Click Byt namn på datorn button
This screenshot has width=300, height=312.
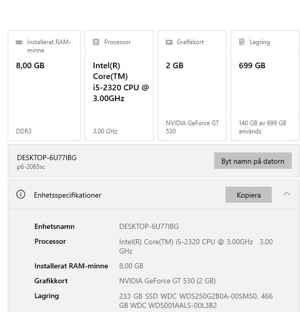tap(253, 161)
